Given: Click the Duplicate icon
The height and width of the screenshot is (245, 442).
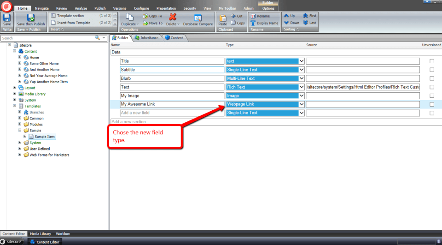Looking at the screenshot, I should (x=129, y=18).
